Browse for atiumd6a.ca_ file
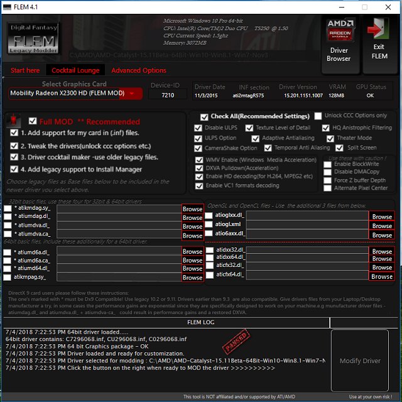Viewport: 402px width, 402px height. [193, 260]
